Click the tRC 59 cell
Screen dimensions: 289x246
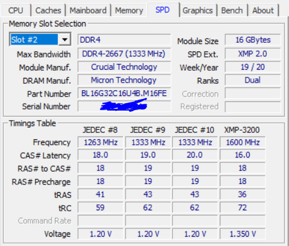(100, 207)
